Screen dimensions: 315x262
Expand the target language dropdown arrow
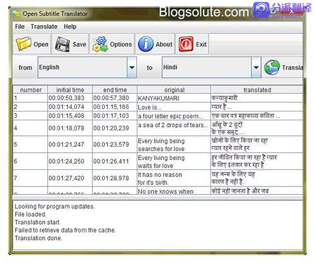tap(256, 67)
